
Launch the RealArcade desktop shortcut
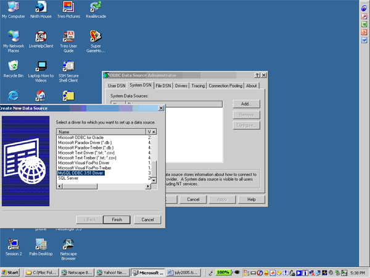[x=96, y=9]
